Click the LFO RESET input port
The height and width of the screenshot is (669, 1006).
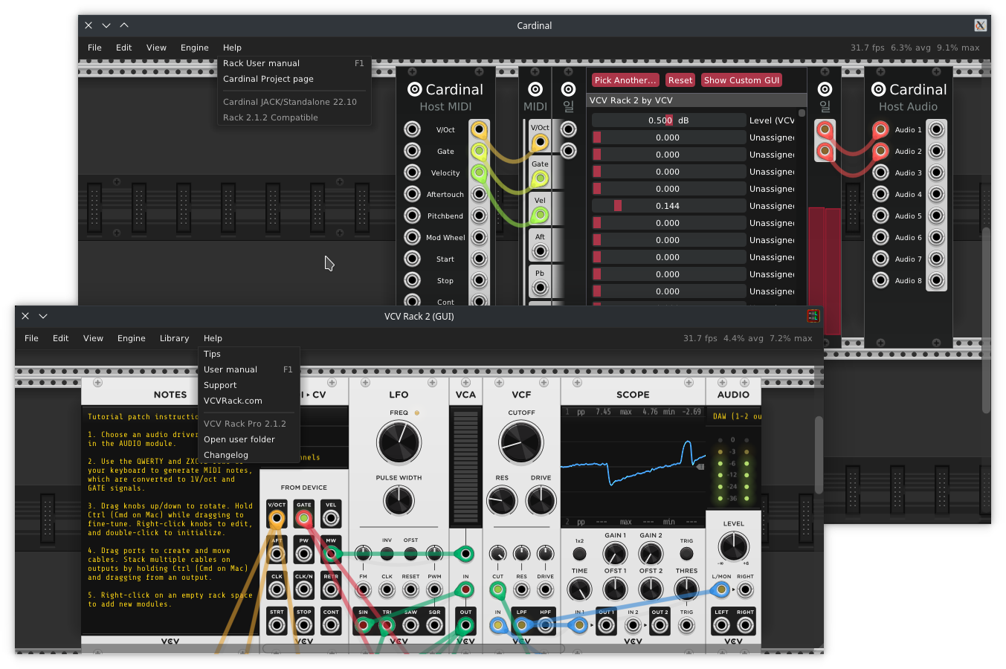410,590
